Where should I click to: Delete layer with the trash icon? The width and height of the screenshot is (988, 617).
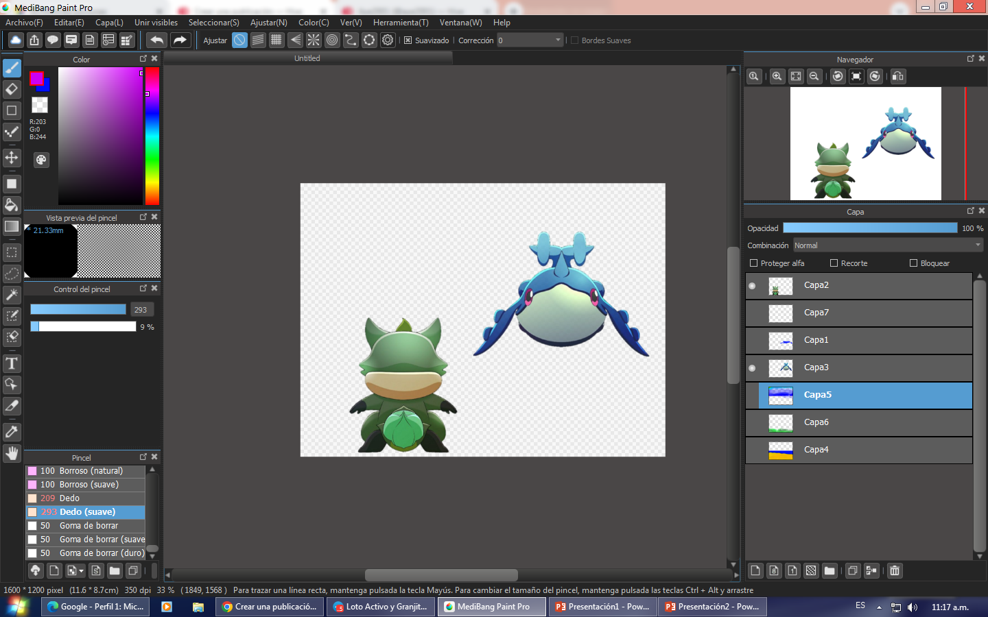(x=895, y=570)
